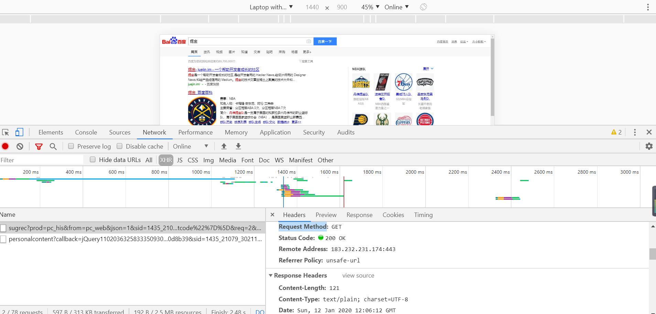Switch to the Elements tab
The image size is (656, 314).
51,132
